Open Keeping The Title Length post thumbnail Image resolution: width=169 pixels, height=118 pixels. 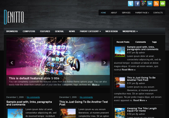(x=120, y=113)
